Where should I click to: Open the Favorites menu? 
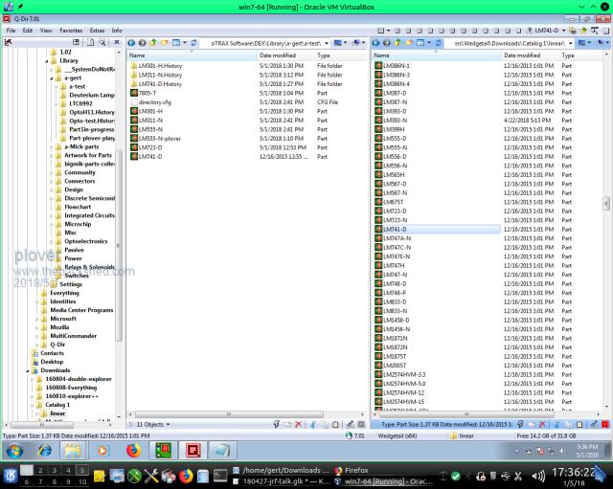pos(70,31)
